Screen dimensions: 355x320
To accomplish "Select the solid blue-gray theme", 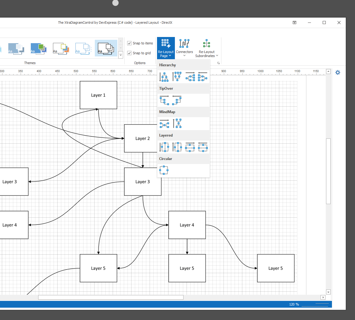I will click(x=16, y=48).
